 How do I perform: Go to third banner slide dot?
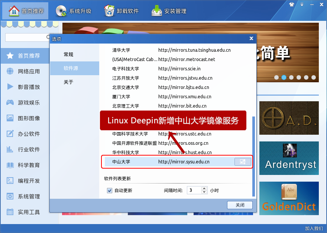point(291,77)
